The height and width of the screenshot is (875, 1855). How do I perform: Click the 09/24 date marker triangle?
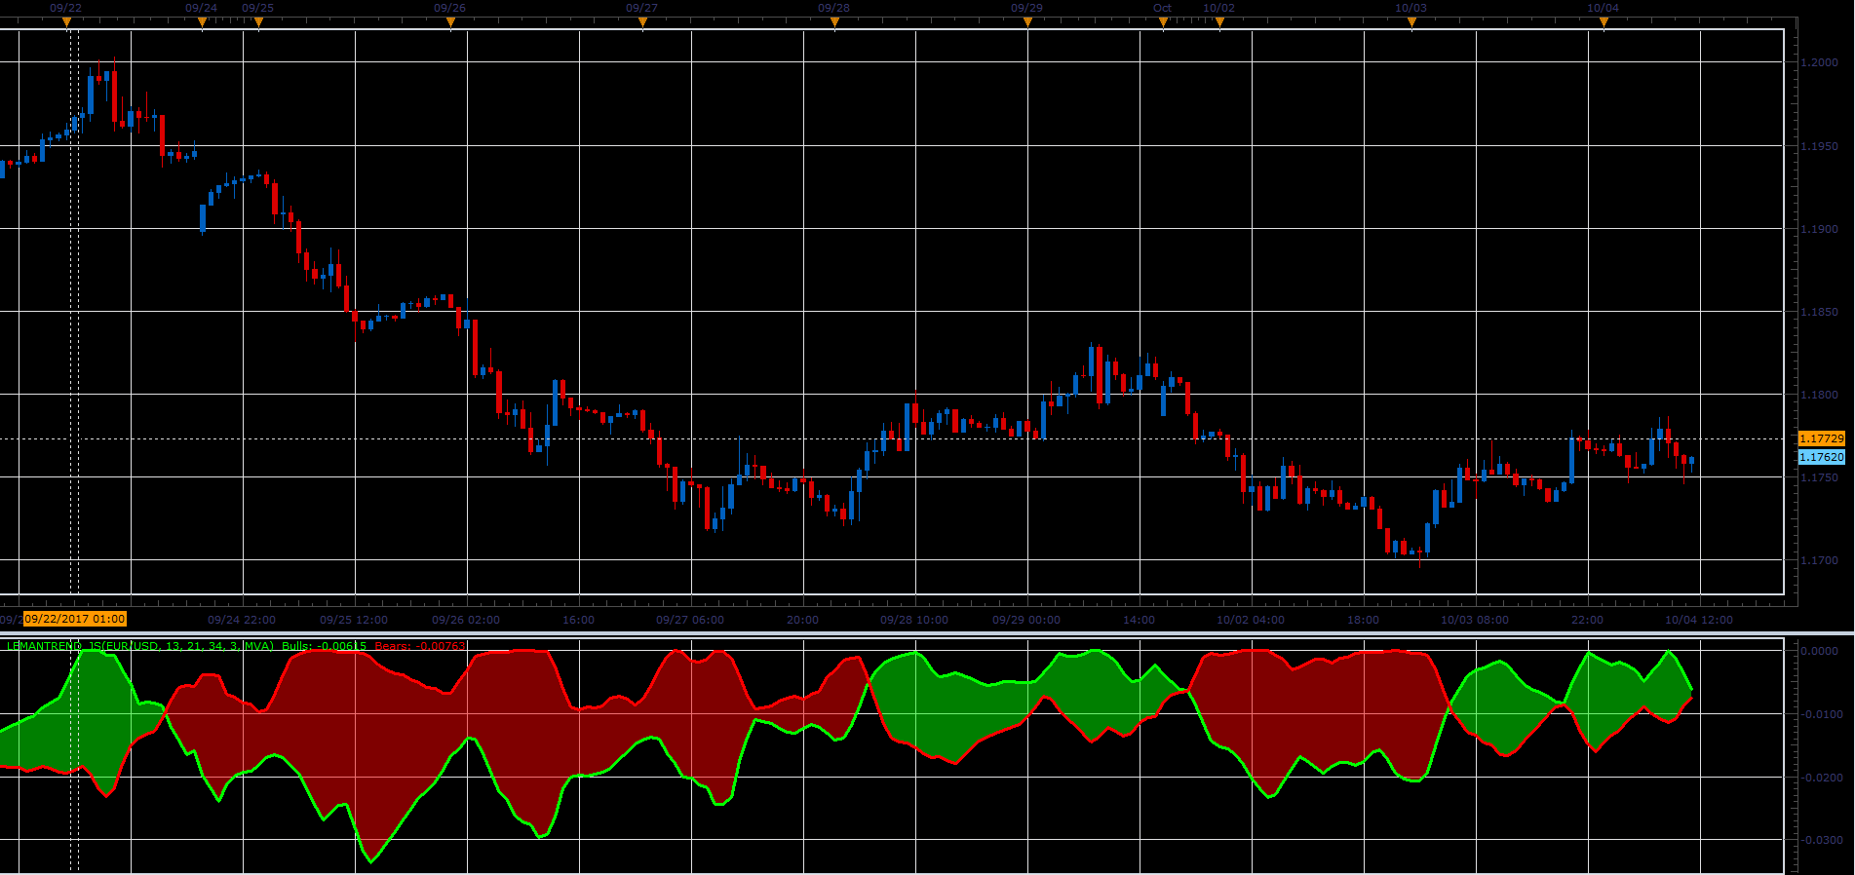pos(202,22)
